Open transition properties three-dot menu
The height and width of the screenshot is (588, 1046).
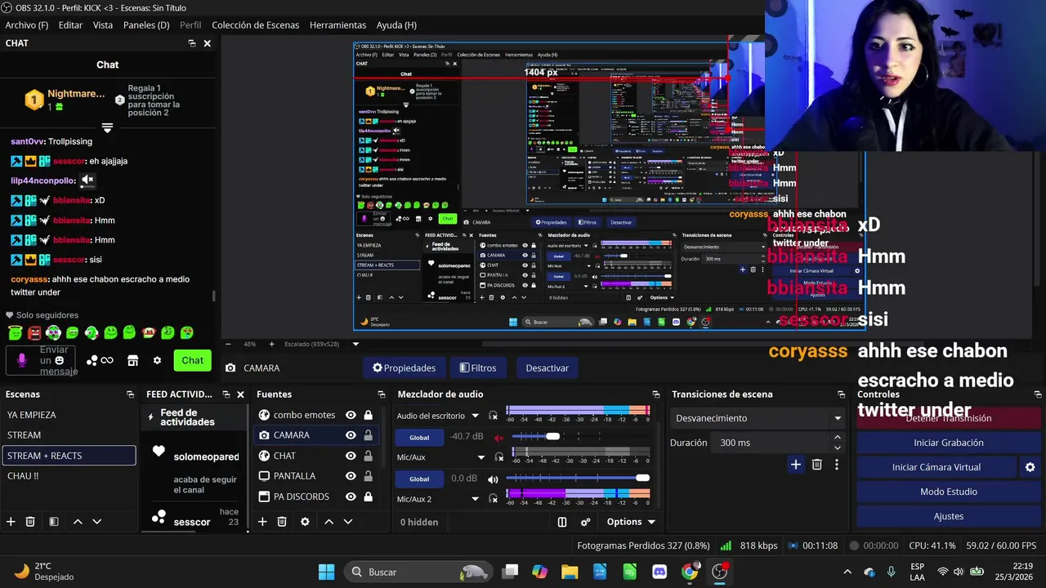[836, 465]
